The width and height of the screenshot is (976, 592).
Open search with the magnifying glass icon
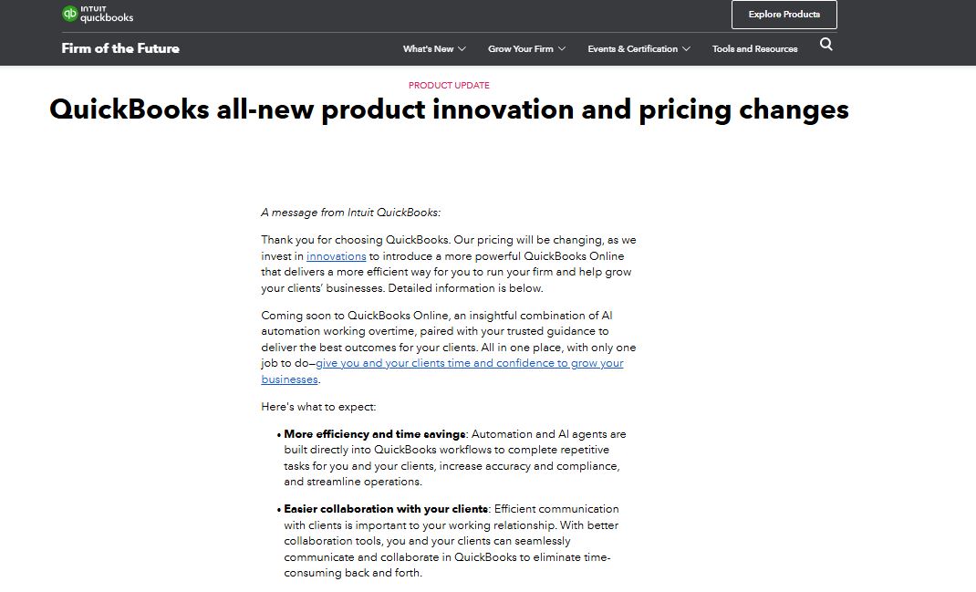click(825, 44)
